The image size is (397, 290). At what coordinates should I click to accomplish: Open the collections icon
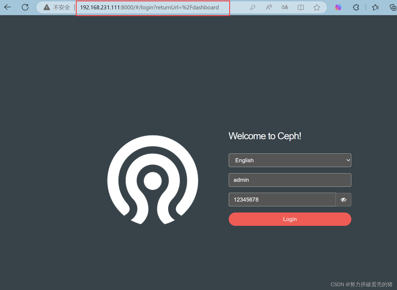pos(393,7)
